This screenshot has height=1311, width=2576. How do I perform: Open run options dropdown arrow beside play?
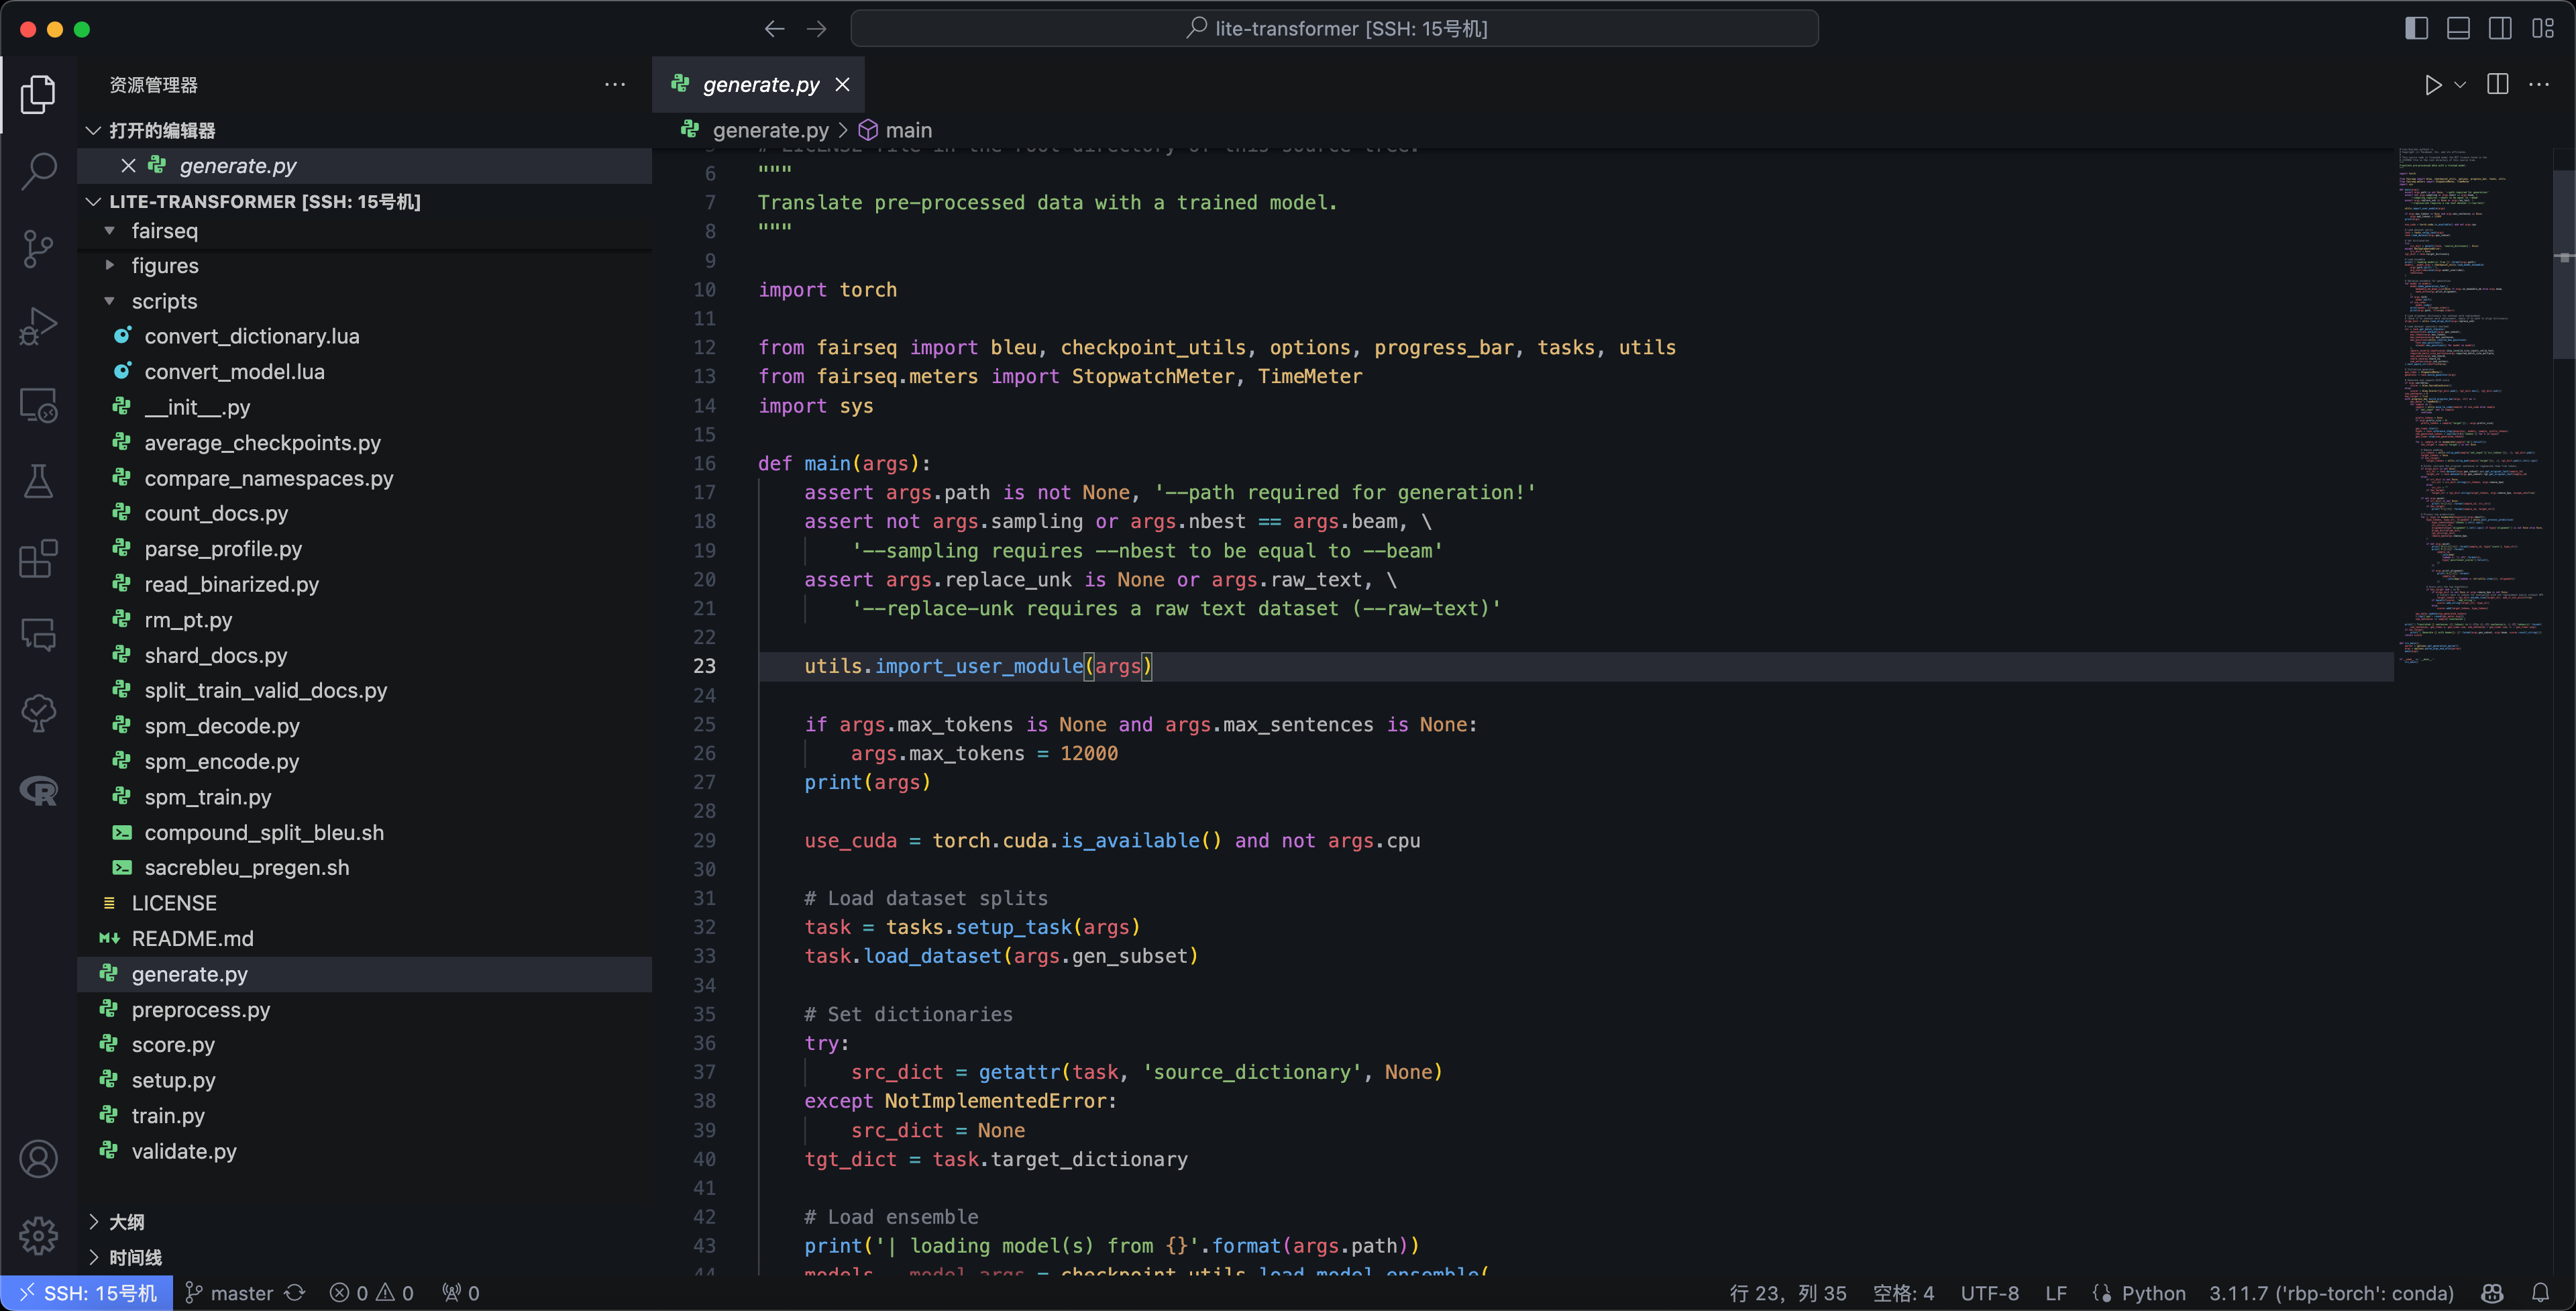(2460, 85)
